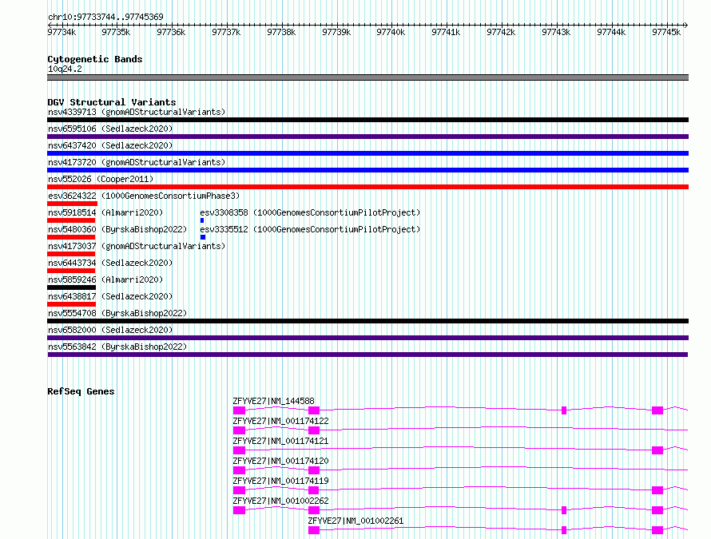
Task: Click the 10q24.2 band label
Action: pos(65,69)
